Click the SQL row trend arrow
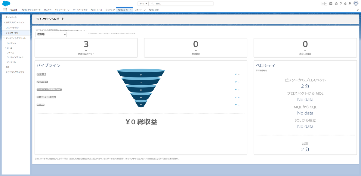 [x=236, y=97]
